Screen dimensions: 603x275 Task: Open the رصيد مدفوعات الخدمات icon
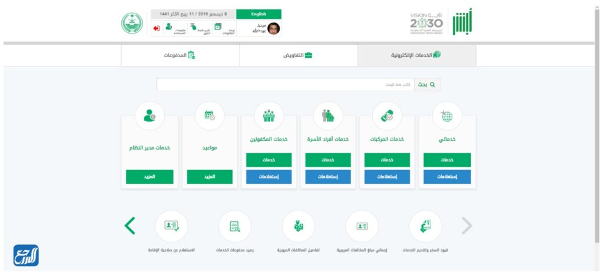coord(235,227)
